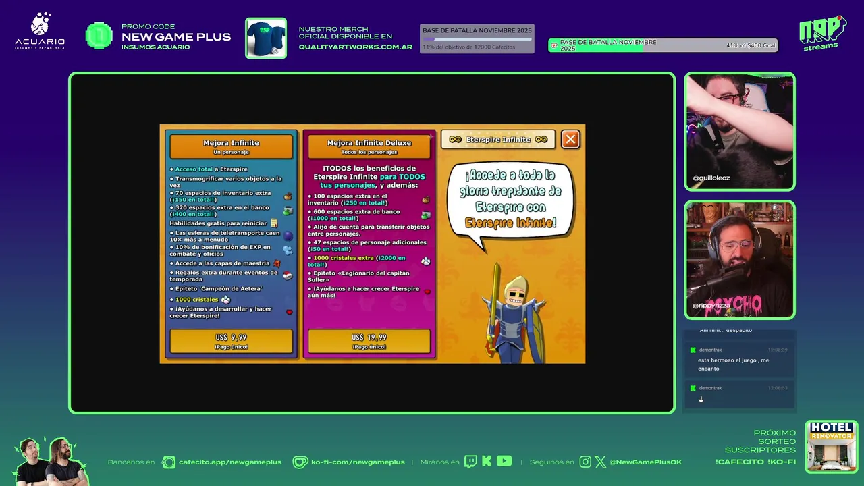Click the red mastery icon beside capas de maestría
This screenshot has height=486, width=864.
[x=277, y=263]
